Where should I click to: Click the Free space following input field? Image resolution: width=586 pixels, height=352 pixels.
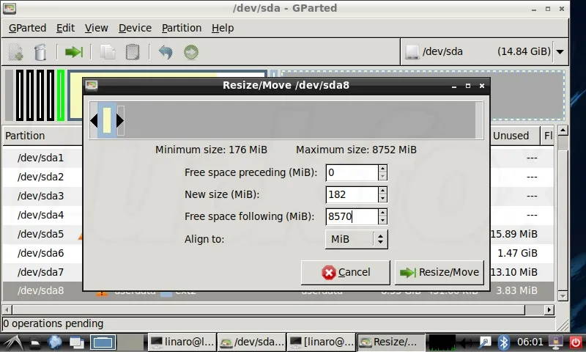(x=352, y=217)
